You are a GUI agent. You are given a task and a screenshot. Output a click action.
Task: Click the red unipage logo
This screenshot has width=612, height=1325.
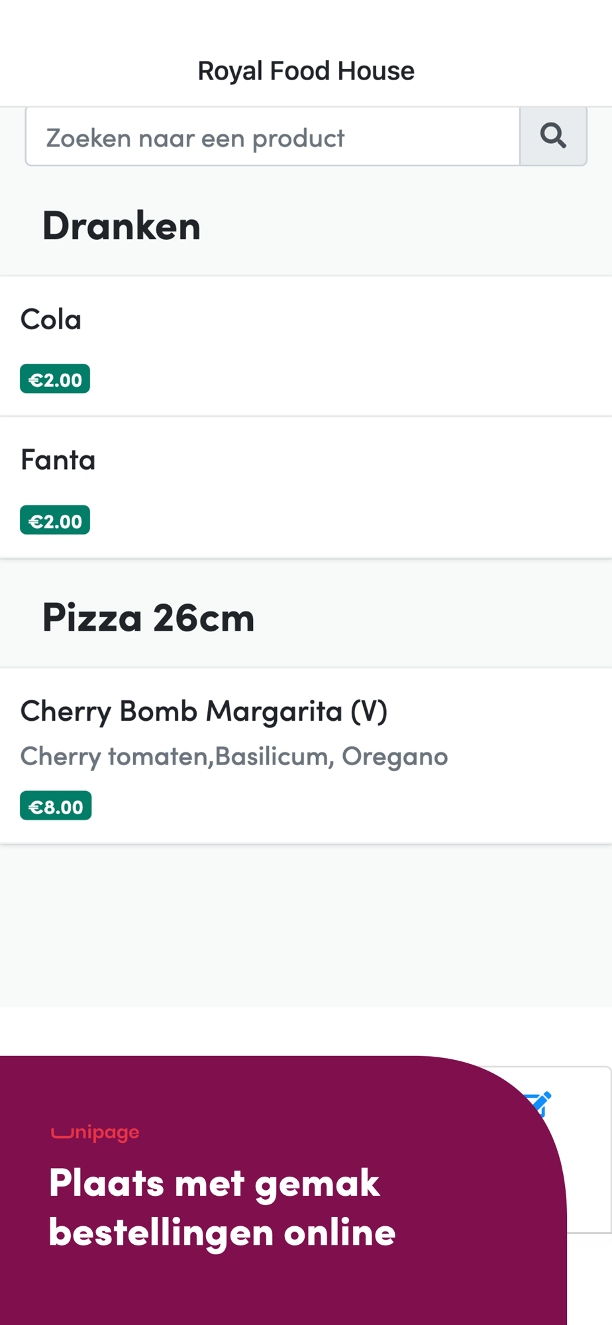pos(95,1132)
